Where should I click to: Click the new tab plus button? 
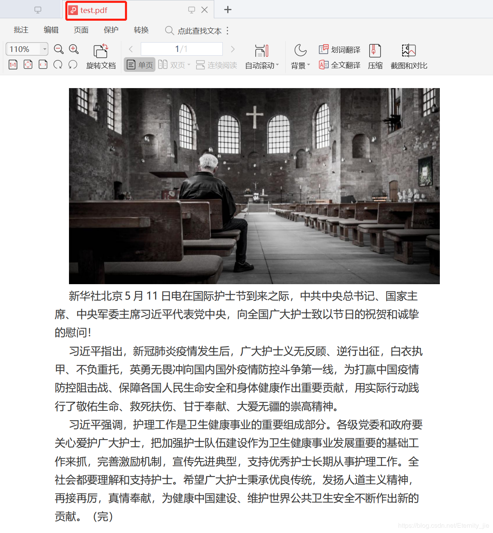tap(228, 9)
